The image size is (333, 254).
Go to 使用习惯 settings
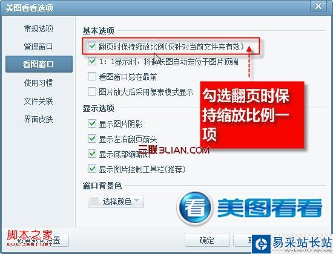[38, 83]
